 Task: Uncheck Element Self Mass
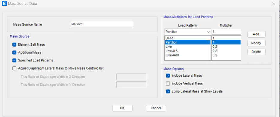[x=14, y=44]
